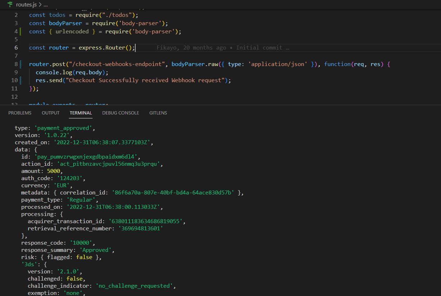
Task: Switch to the PROBLEMS tab
Action: coord(20,113)
